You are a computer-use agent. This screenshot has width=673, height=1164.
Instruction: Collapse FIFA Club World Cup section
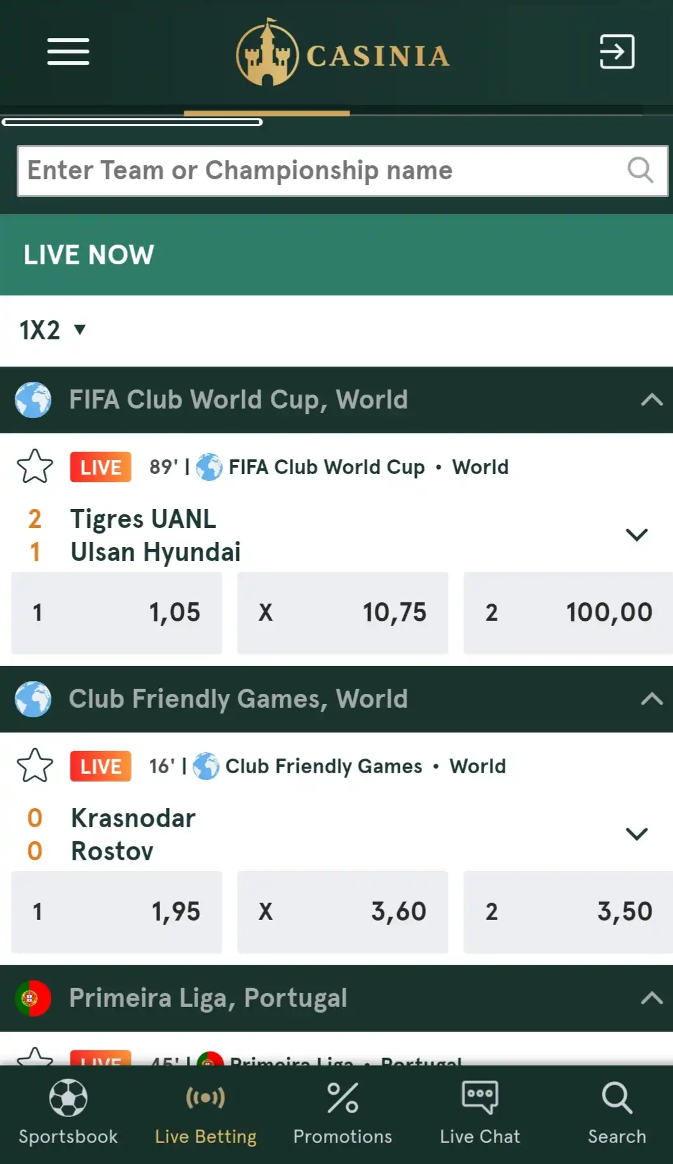pyautogui.click(x=651, y=400)
